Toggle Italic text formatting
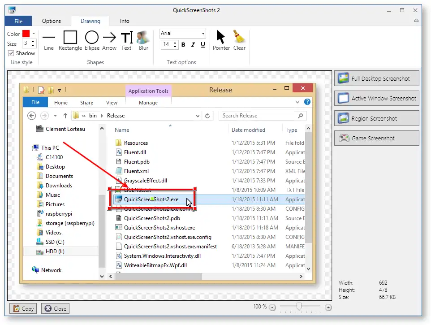The width and height of the screenshot is (431, 325). pyautogui.click(x=193, y=44)
